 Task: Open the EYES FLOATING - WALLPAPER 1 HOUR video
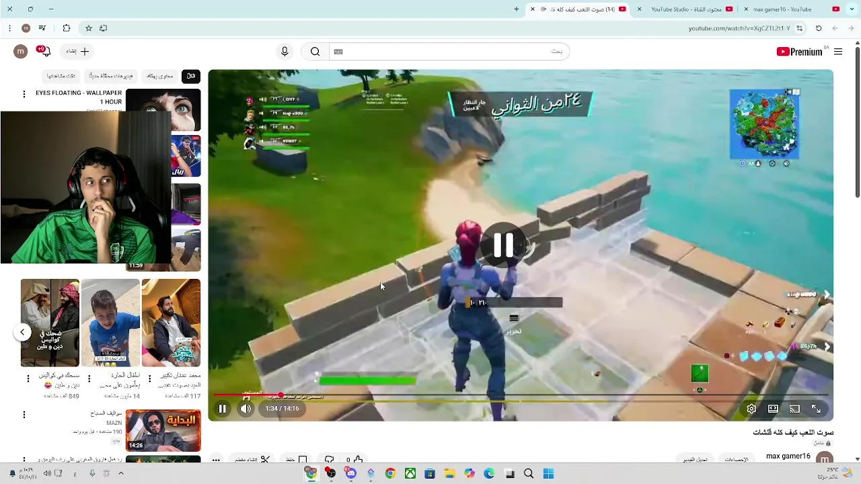pos(79,97)
